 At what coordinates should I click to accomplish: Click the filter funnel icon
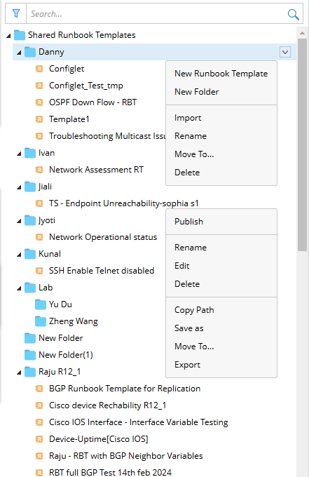[16, 13]
